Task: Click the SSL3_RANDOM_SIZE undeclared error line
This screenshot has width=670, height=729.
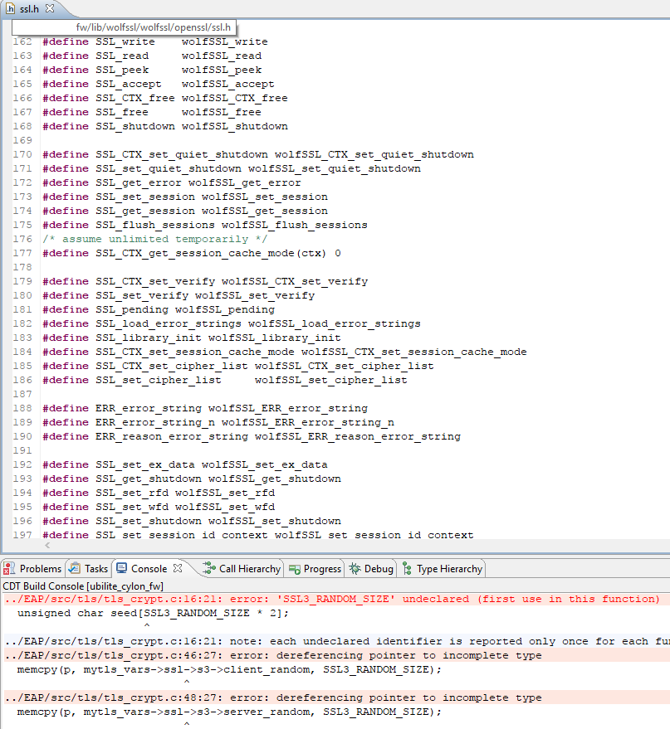Action: click(x=332, y=599)
